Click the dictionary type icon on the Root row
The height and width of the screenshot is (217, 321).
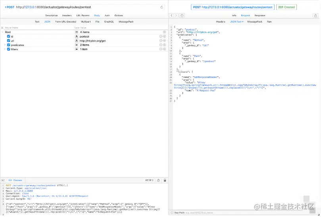(77, 32)
